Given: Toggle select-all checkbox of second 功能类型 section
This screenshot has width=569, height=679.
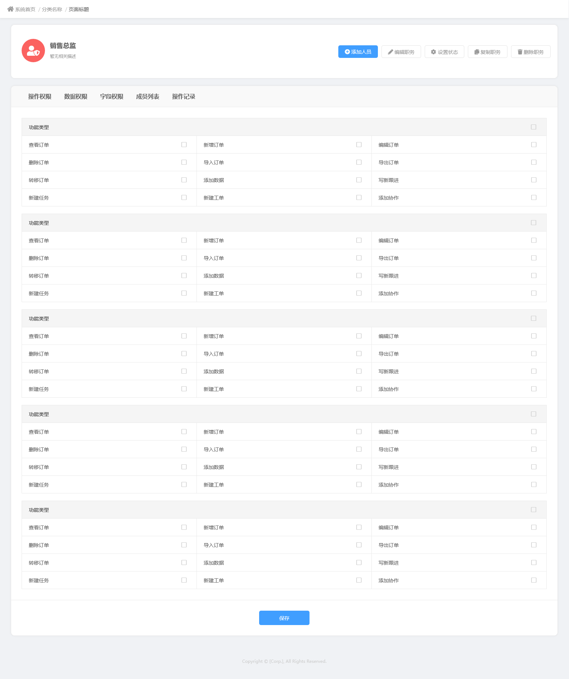Looking at the screenshot, I should (x=534, y=223).
